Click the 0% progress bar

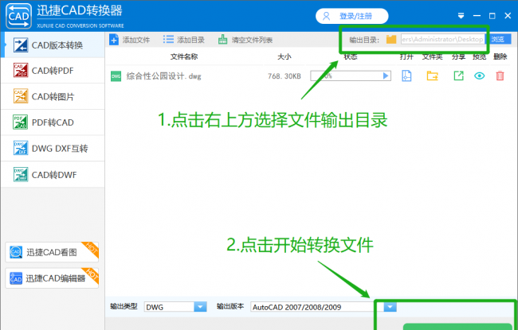click(x=351, y=76)
